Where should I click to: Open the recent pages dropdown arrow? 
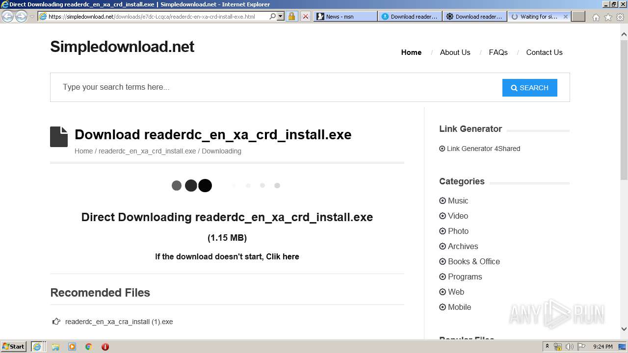point(32,16)
